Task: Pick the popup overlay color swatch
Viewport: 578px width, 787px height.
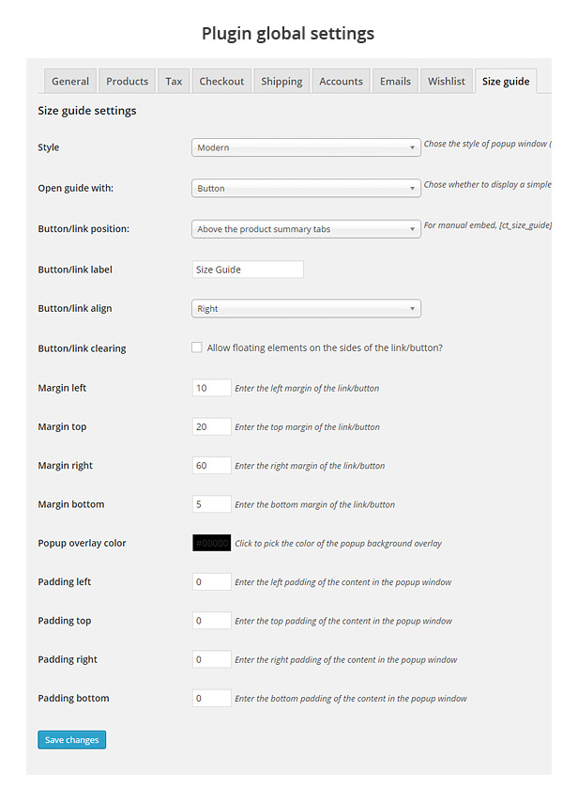Action: point(211,543)
